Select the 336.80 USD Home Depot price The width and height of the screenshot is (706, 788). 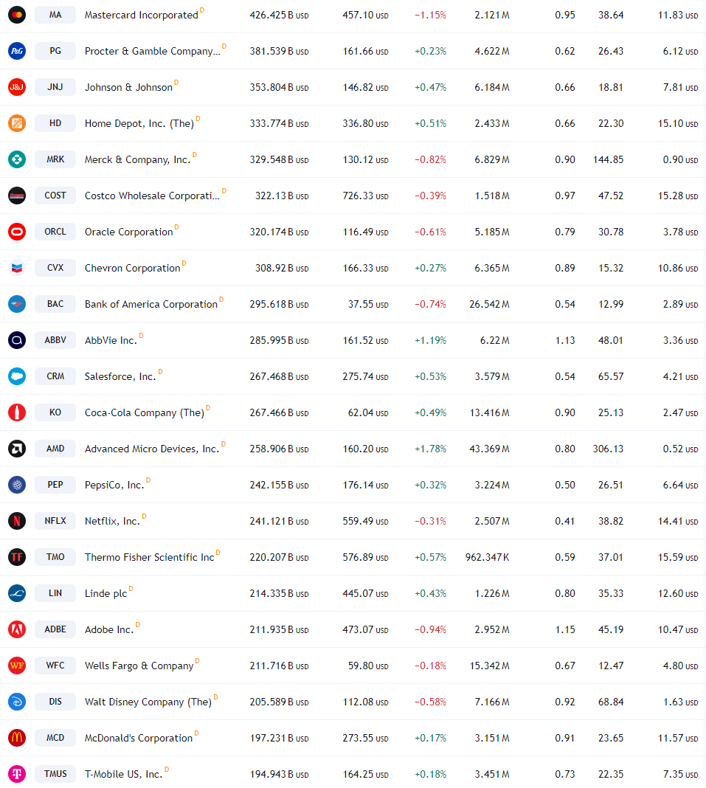365,124
